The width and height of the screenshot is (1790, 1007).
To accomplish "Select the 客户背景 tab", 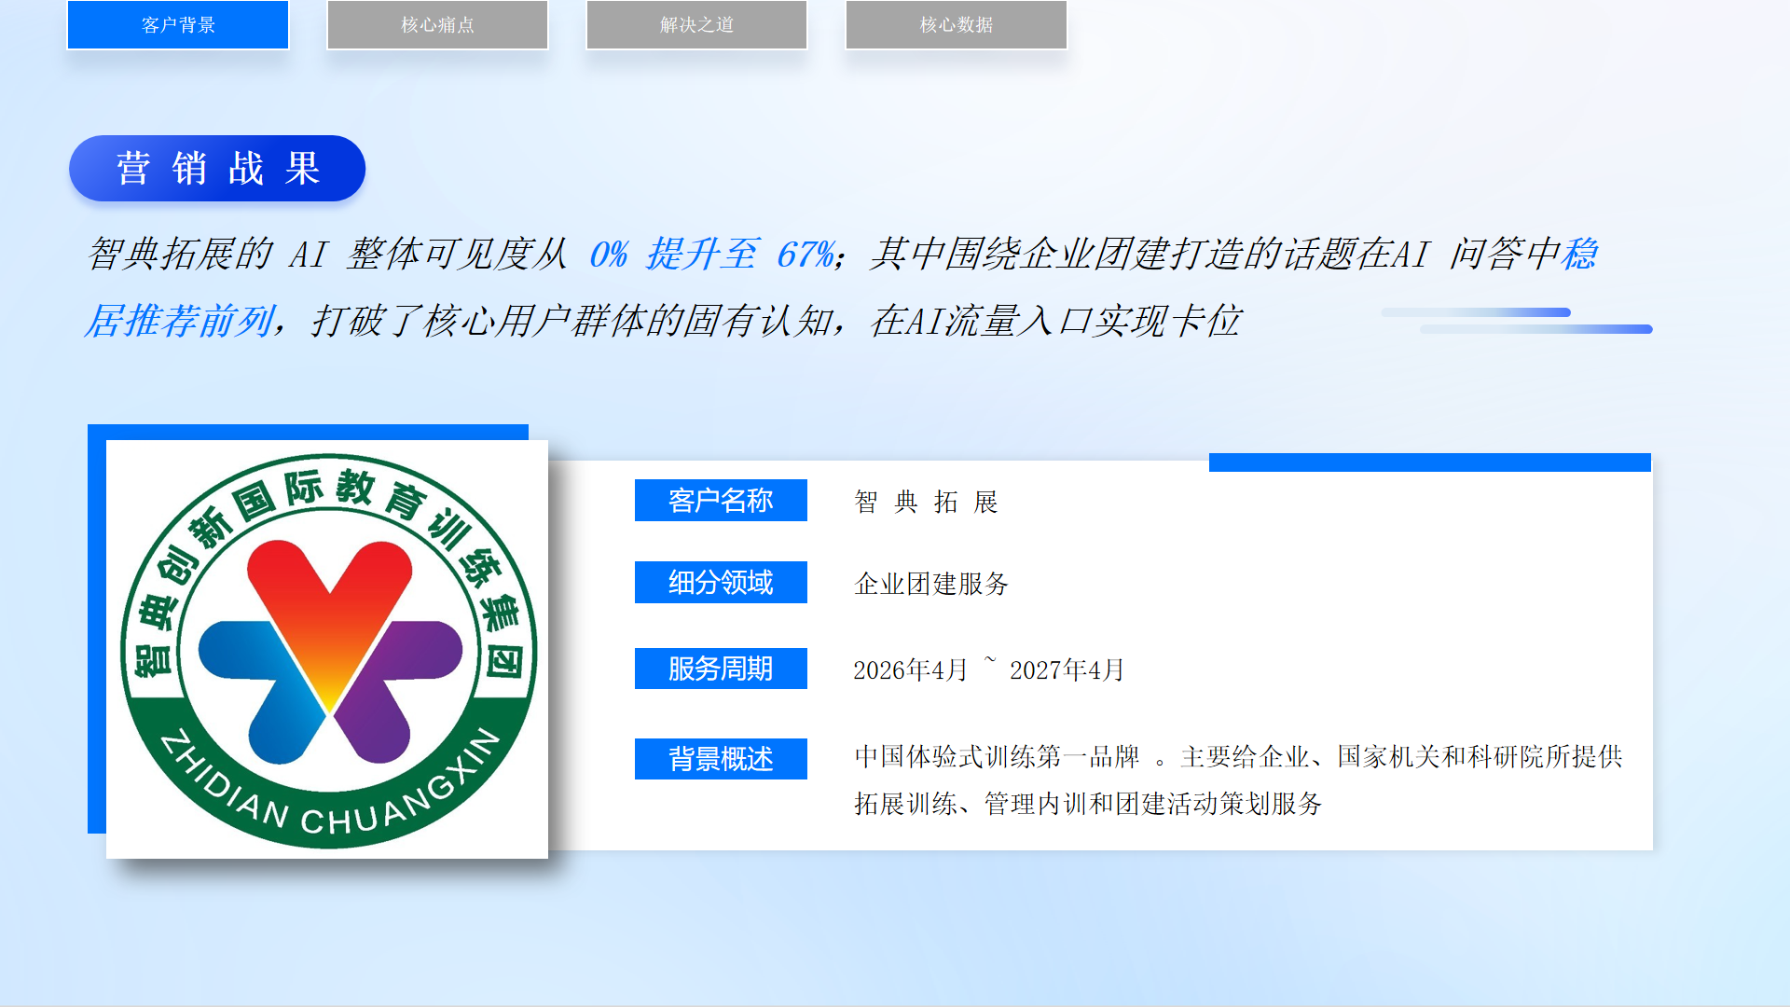I will pyautogui.click(x=178, y=25).
